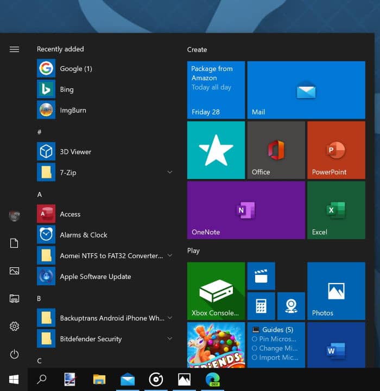Click the Windows Start button on taskbar
This screenshot has width=380, height=391.
pos(14,380)
